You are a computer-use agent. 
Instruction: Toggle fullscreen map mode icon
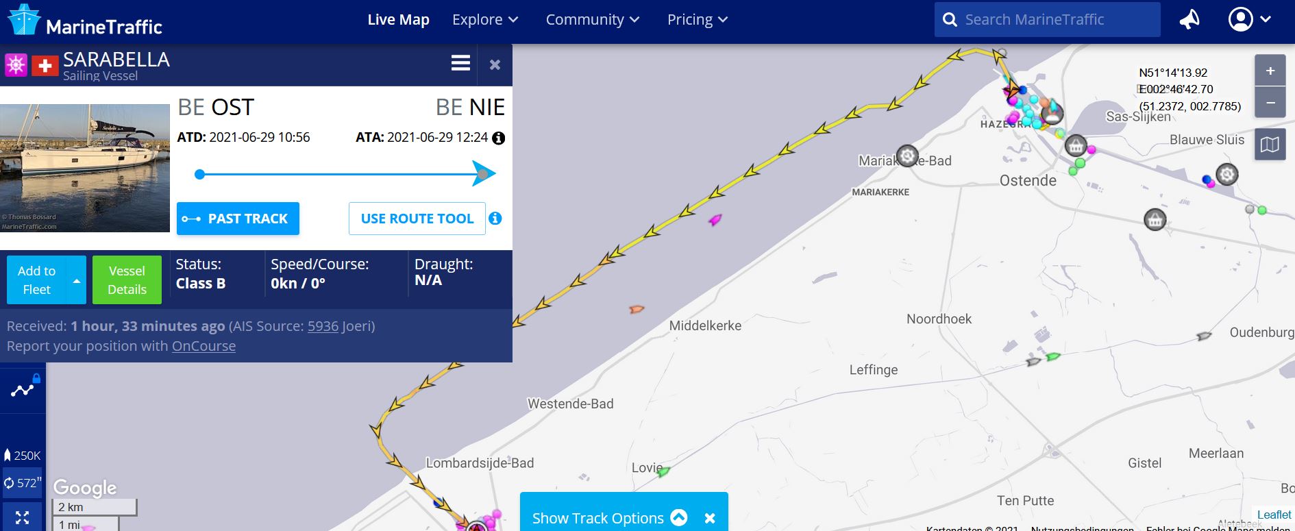(x=22, y=518)
